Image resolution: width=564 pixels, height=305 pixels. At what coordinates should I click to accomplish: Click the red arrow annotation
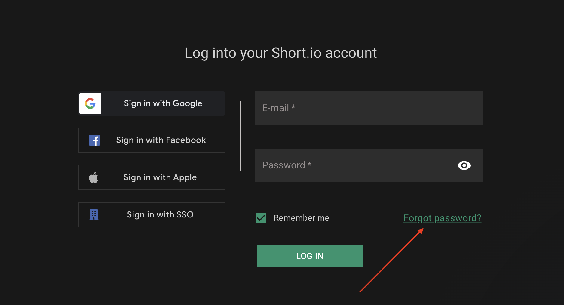click(x=391, y=260)
